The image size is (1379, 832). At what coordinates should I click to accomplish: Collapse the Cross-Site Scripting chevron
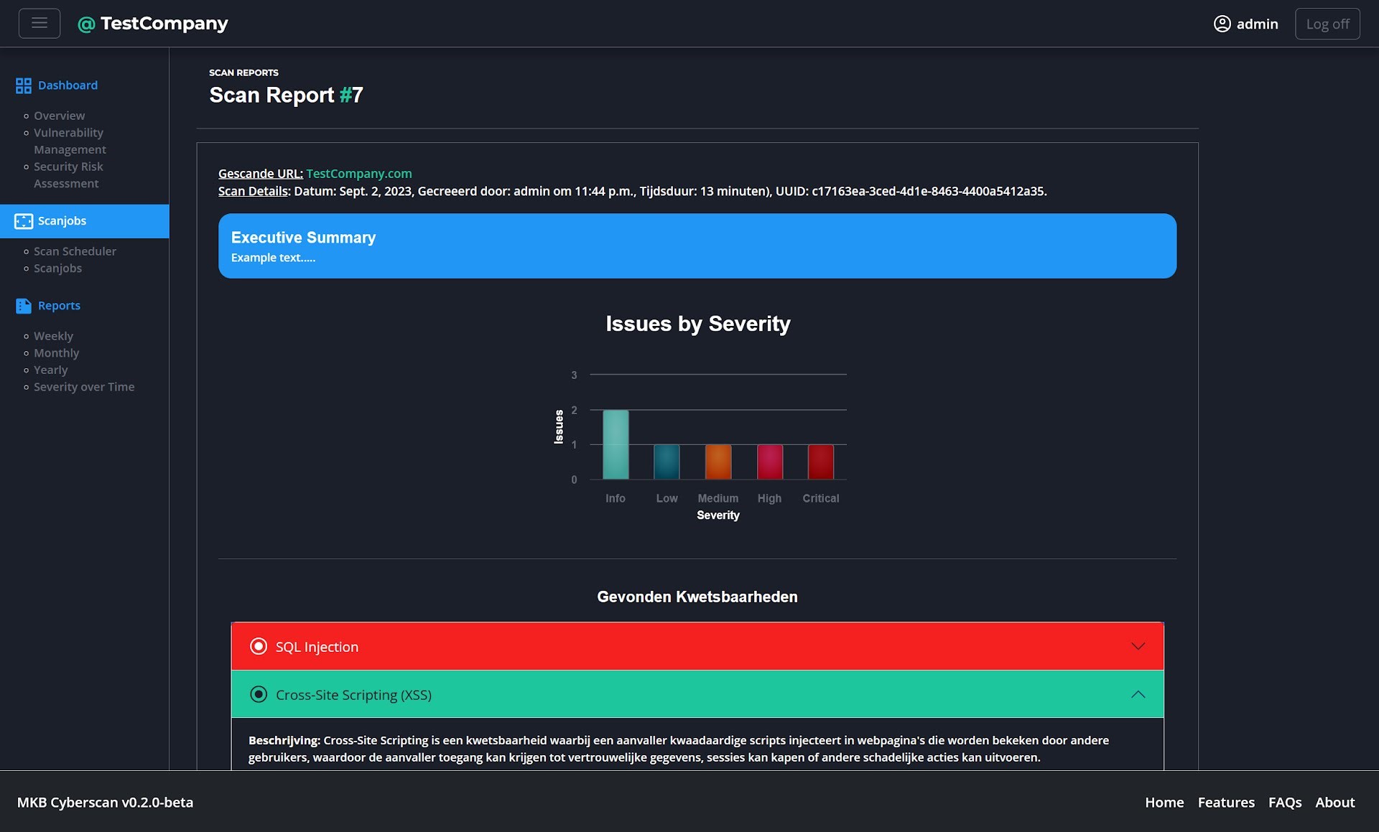[1138, 694]
